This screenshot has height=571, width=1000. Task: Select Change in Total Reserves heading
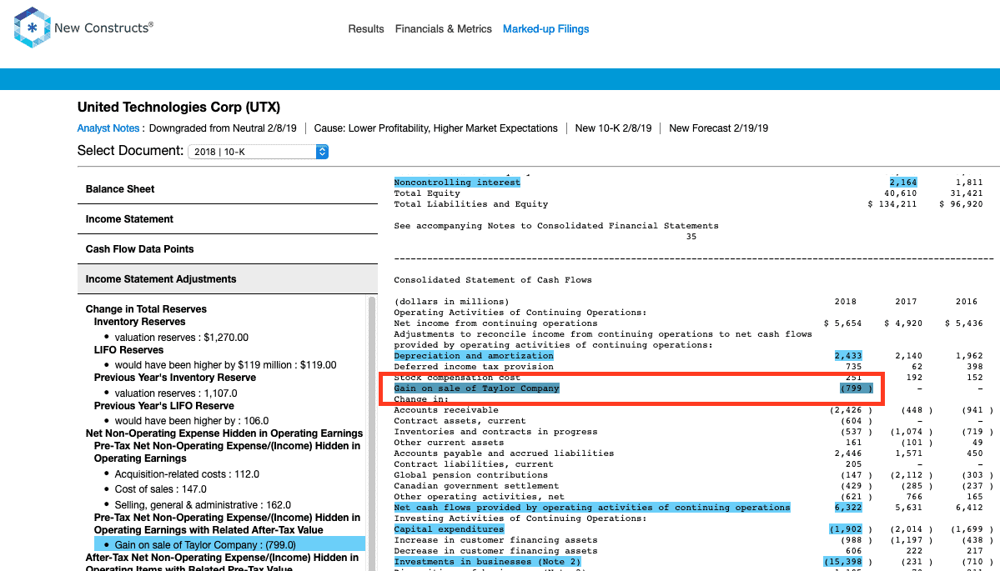pos(146,309)
